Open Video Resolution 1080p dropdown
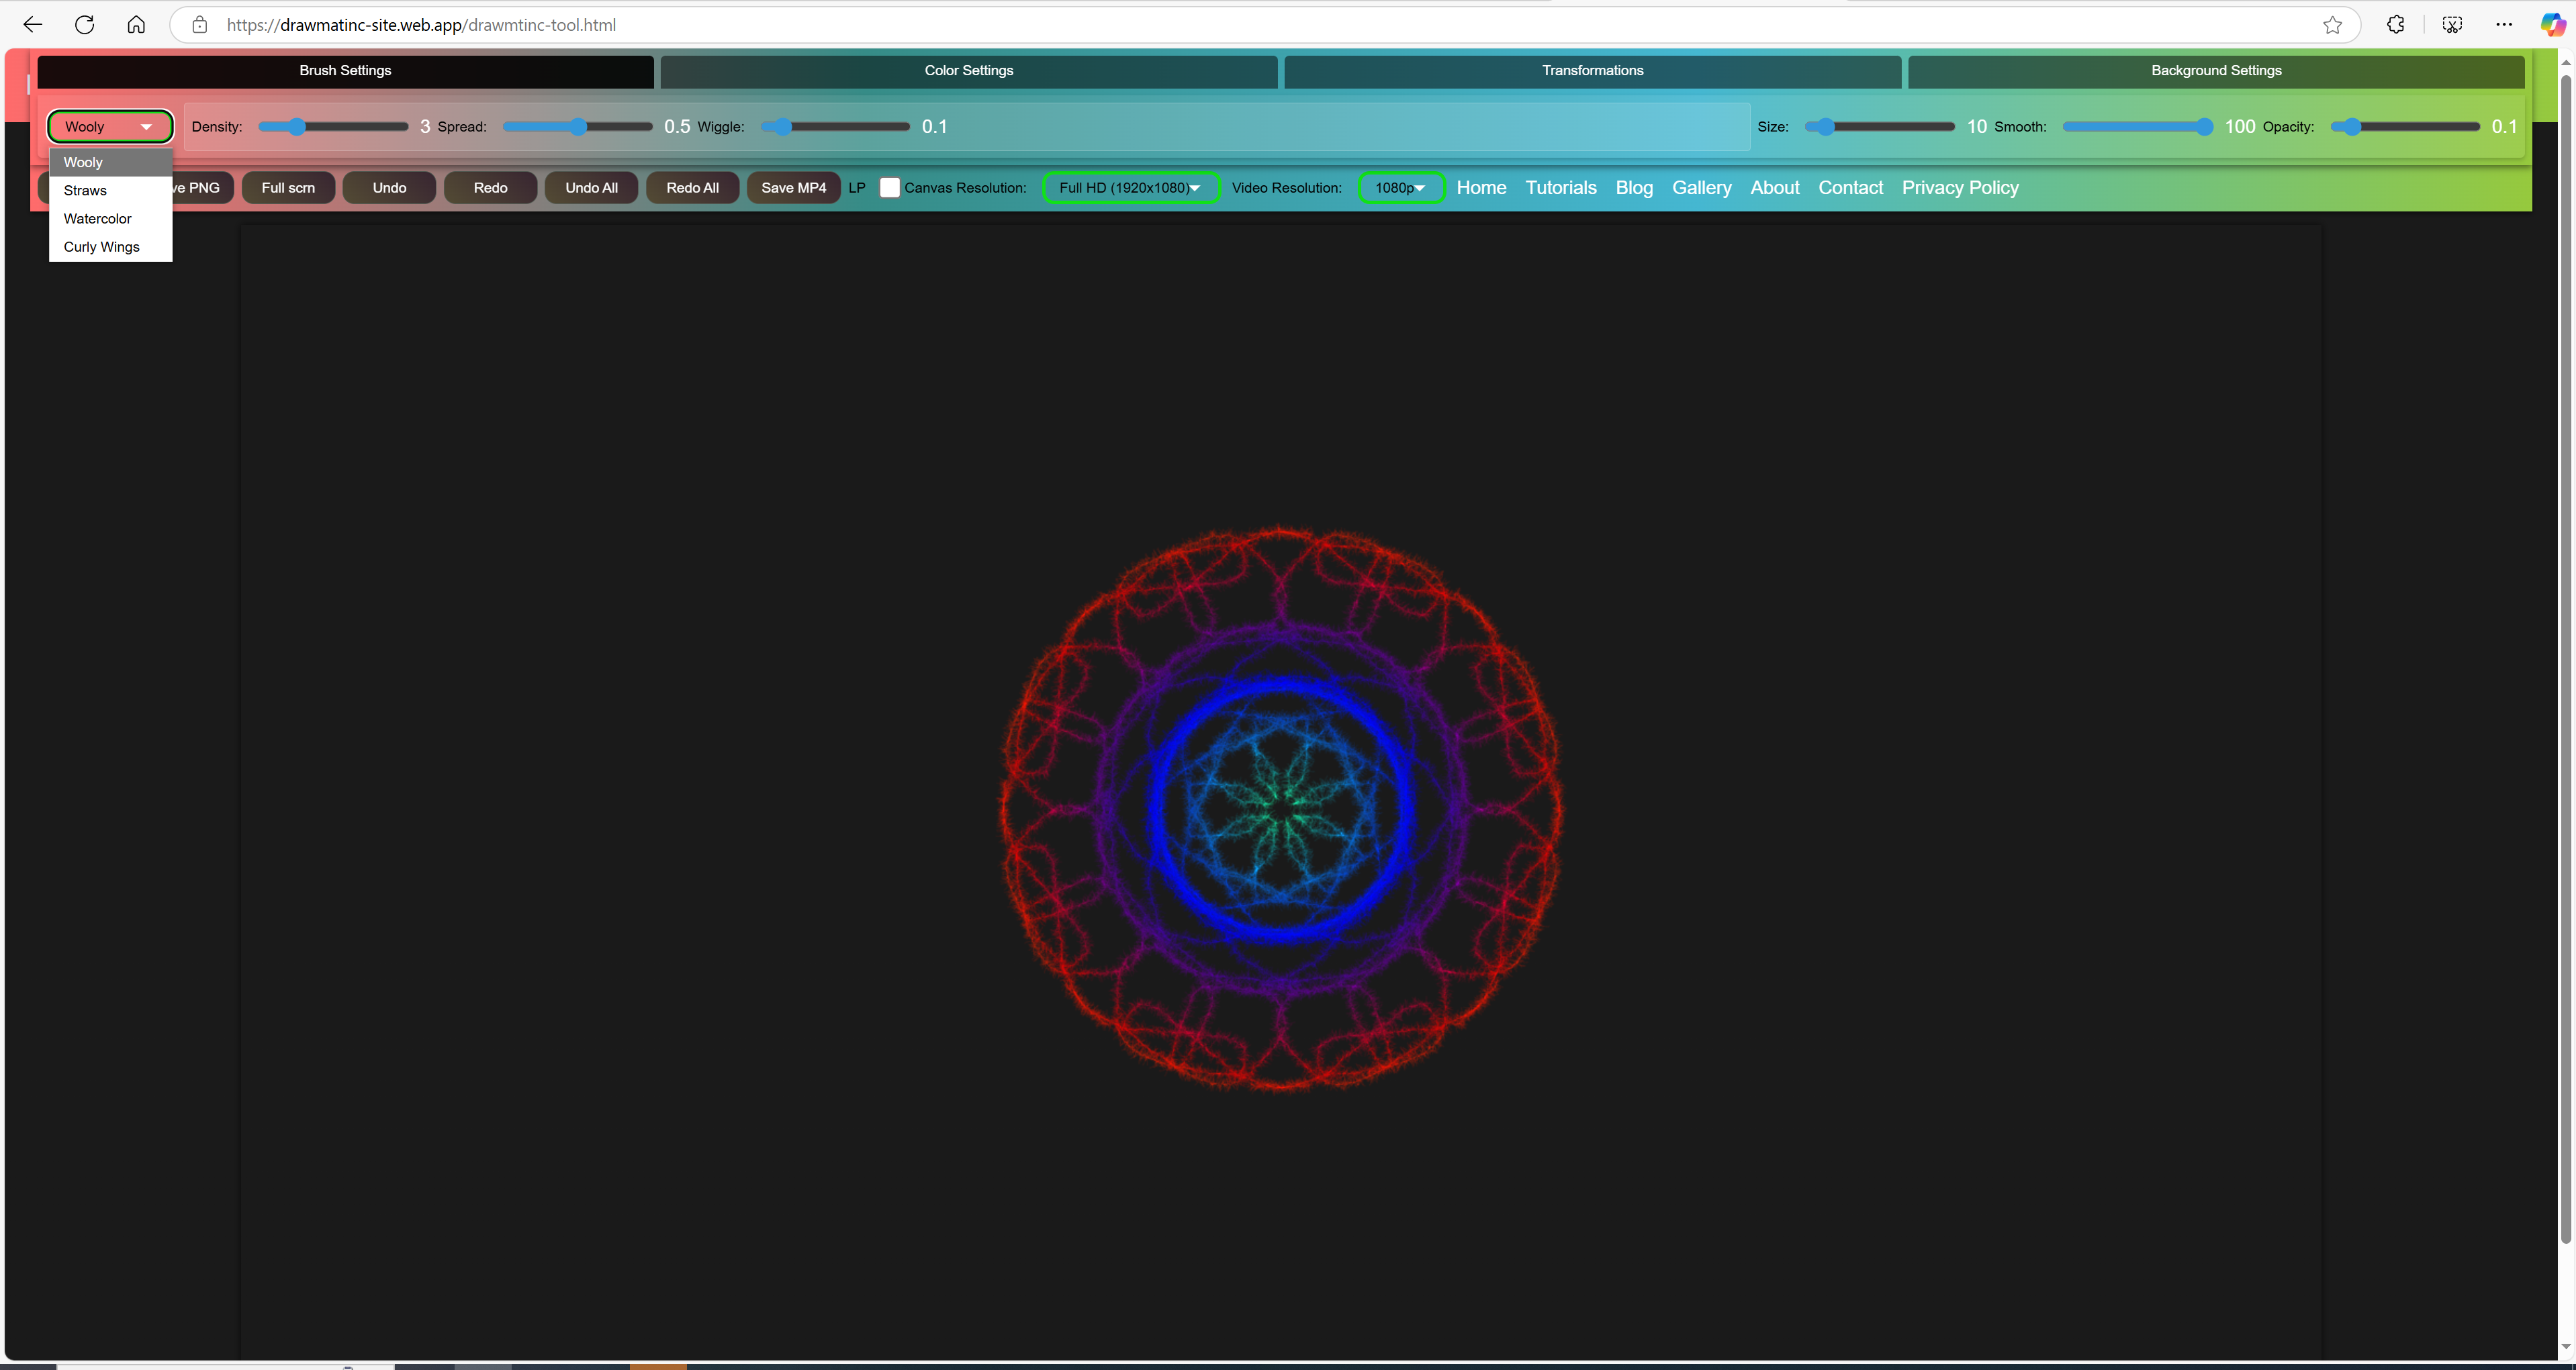 click(1401, 188)
